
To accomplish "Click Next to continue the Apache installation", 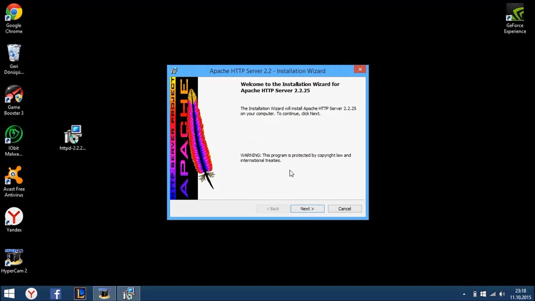I will (x=307, y=209).
